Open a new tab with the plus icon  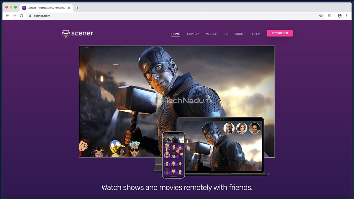pos(78,8)
